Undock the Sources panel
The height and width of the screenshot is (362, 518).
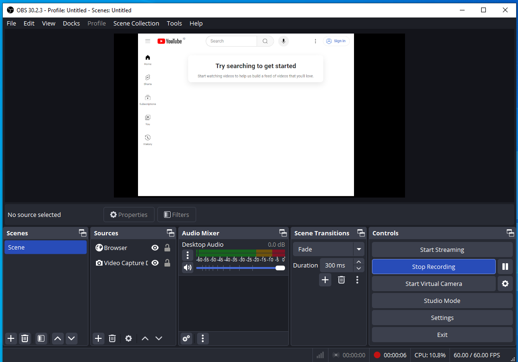pos(171,233)
